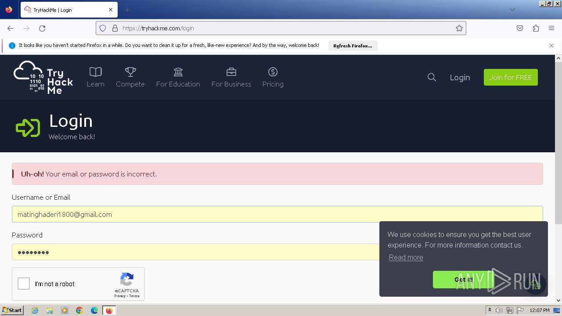562x316 pixels.
Task: Open a new tab with plus button
Action: (x=127, y=10)
